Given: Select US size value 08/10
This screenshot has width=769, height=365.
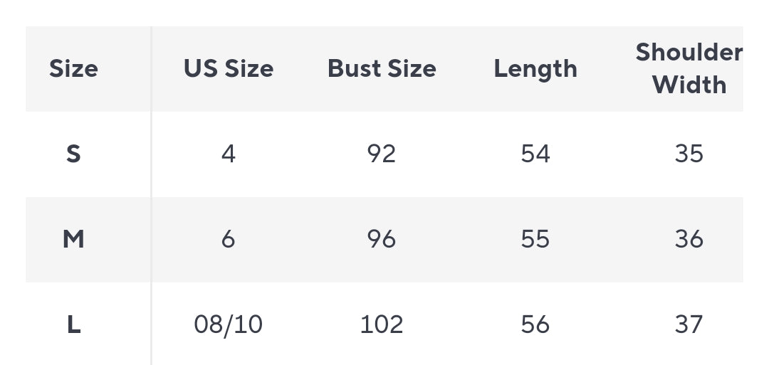Looking at the screenshot, I should (228, 324).
